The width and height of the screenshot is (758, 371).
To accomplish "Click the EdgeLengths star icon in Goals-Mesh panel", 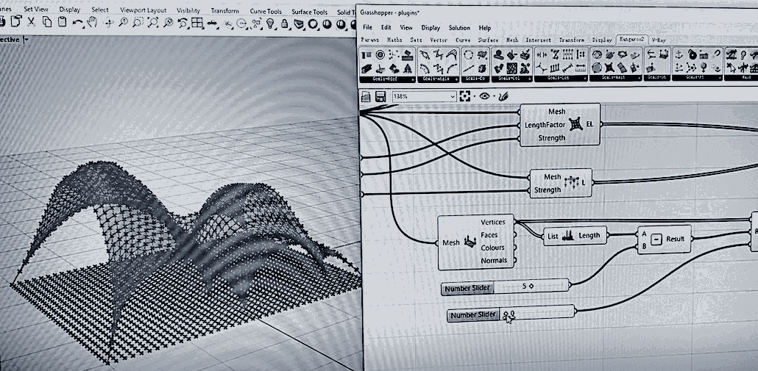I will click(609, 68).
